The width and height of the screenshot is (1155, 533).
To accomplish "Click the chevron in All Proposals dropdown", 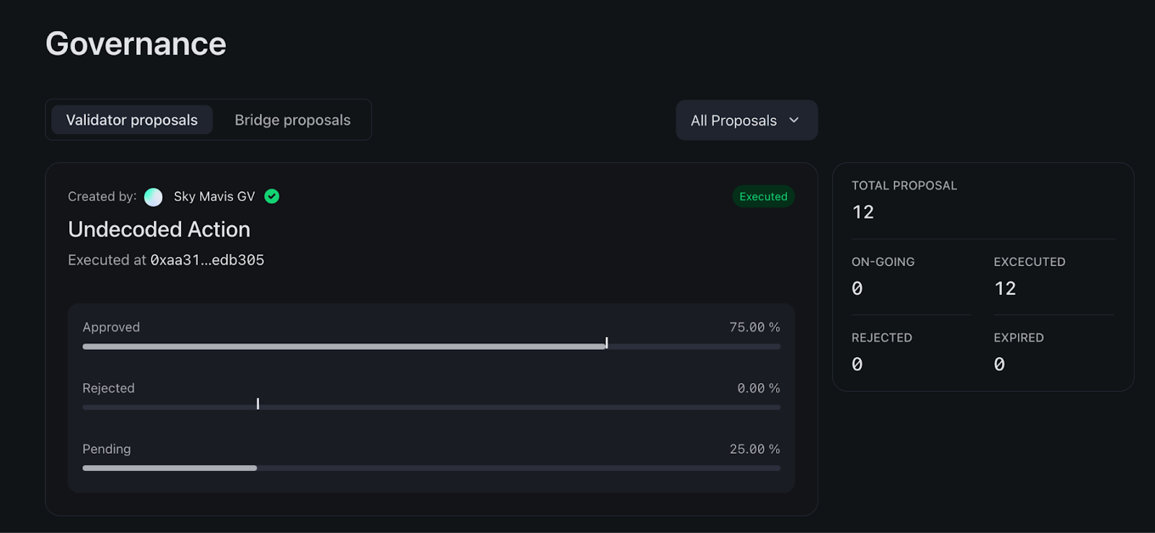I will (794, 120).
